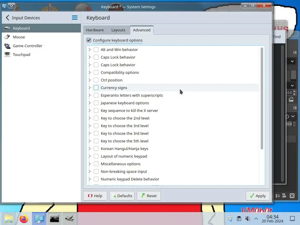The image size is (300, 225).
Task: Open file manager from taskbar
Action: point(9,219)
